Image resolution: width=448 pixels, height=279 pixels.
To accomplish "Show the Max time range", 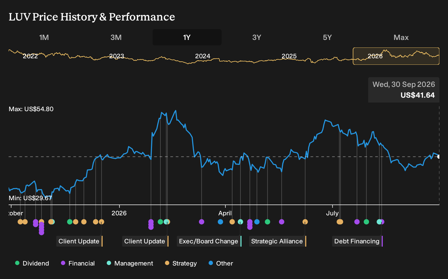I will point(401,37).
